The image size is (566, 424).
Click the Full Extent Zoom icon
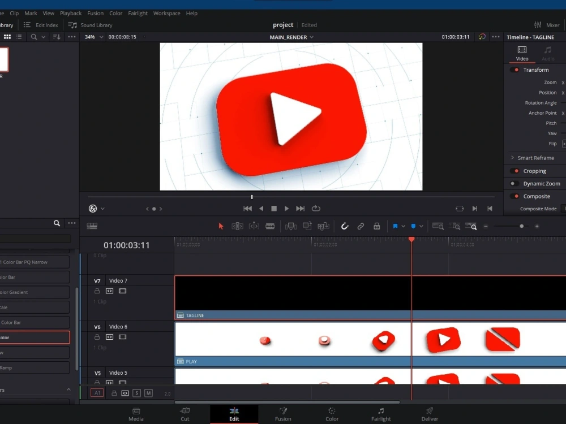tap(438, 226)
